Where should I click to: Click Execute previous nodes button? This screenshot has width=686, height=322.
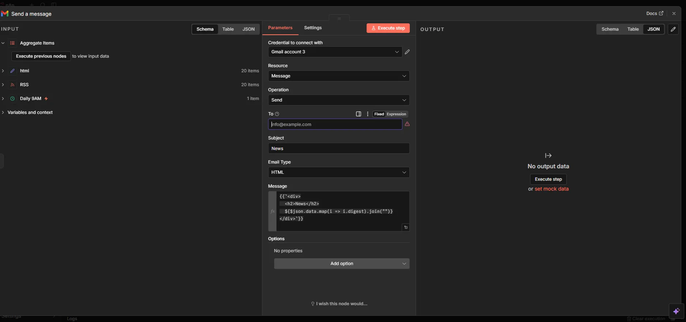tap(41, 56)
